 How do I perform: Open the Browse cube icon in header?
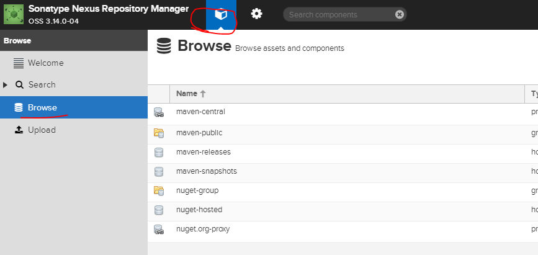[221, 14]
